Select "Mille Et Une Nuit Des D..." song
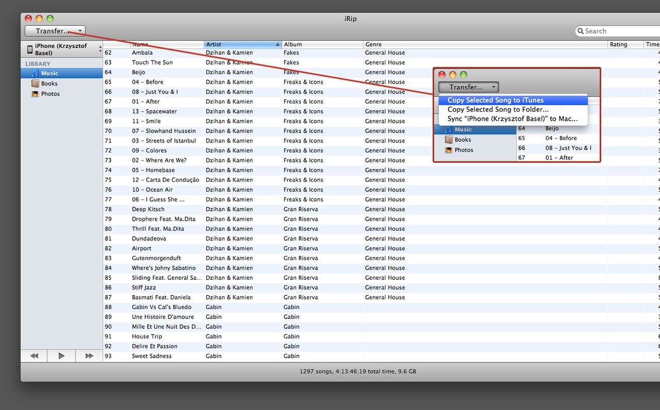 tap(167, 327)
